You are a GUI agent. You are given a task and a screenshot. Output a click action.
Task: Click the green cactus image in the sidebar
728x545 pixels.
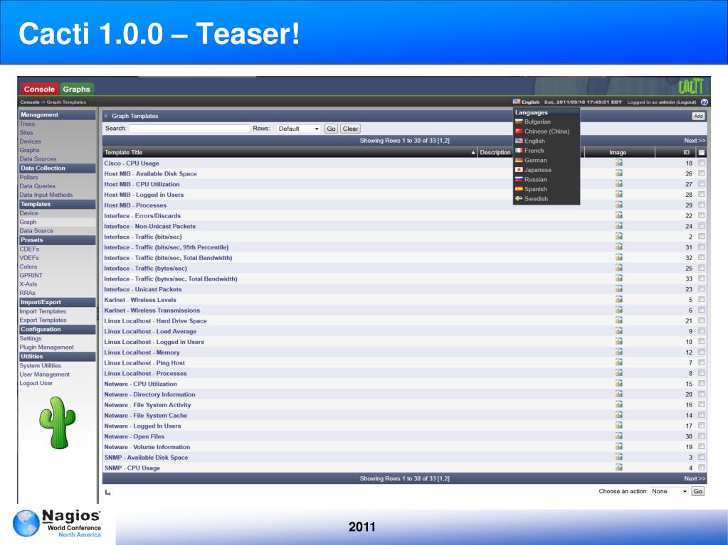pos(57,423)
